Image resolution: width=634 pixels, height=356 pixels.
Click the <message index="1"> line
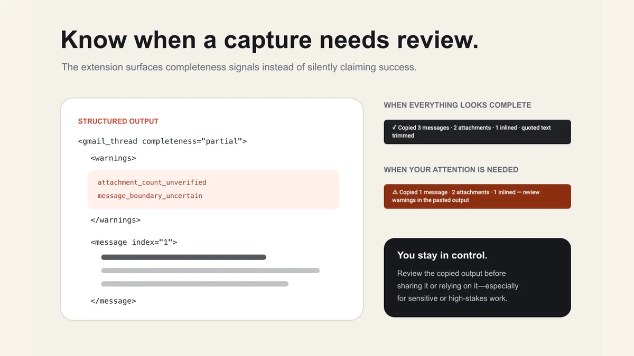point(134,243)
